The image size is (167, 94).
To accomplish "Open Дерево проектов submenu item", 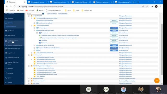I will [x=11, y=27].
